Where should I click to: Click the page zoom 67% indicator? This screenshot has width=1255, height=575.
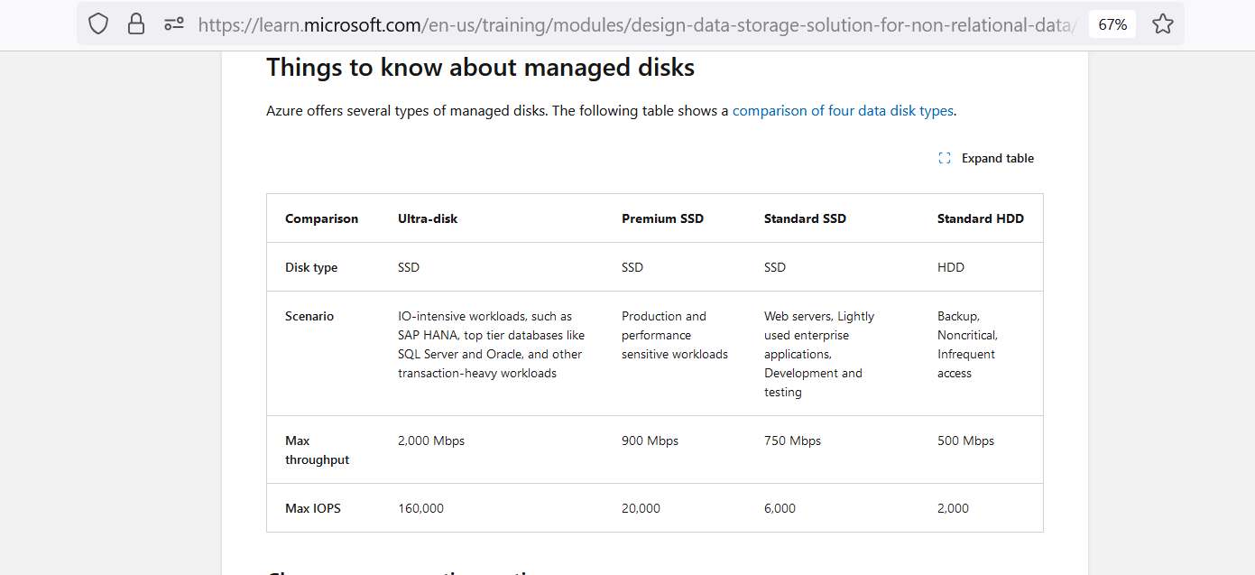click(x=1112, y=24)
